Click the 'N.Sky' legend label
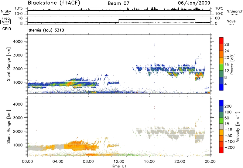 point(6,11)
